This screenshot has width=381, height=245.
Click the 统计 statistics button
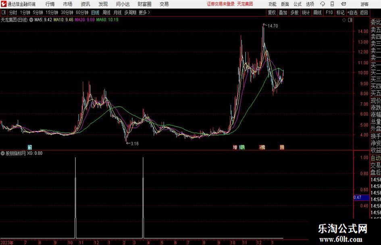pos(306,12)
